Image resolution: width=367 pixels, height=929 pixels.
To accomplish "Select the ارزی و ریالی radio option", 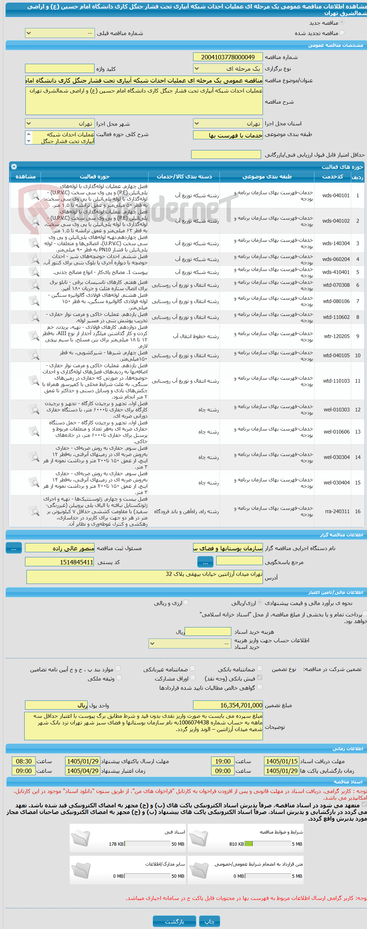I will point(186,602).
